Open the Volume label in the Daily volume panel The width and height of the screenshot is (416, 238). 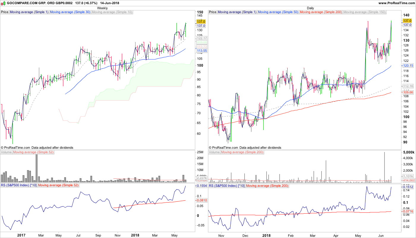click(214, 152)
